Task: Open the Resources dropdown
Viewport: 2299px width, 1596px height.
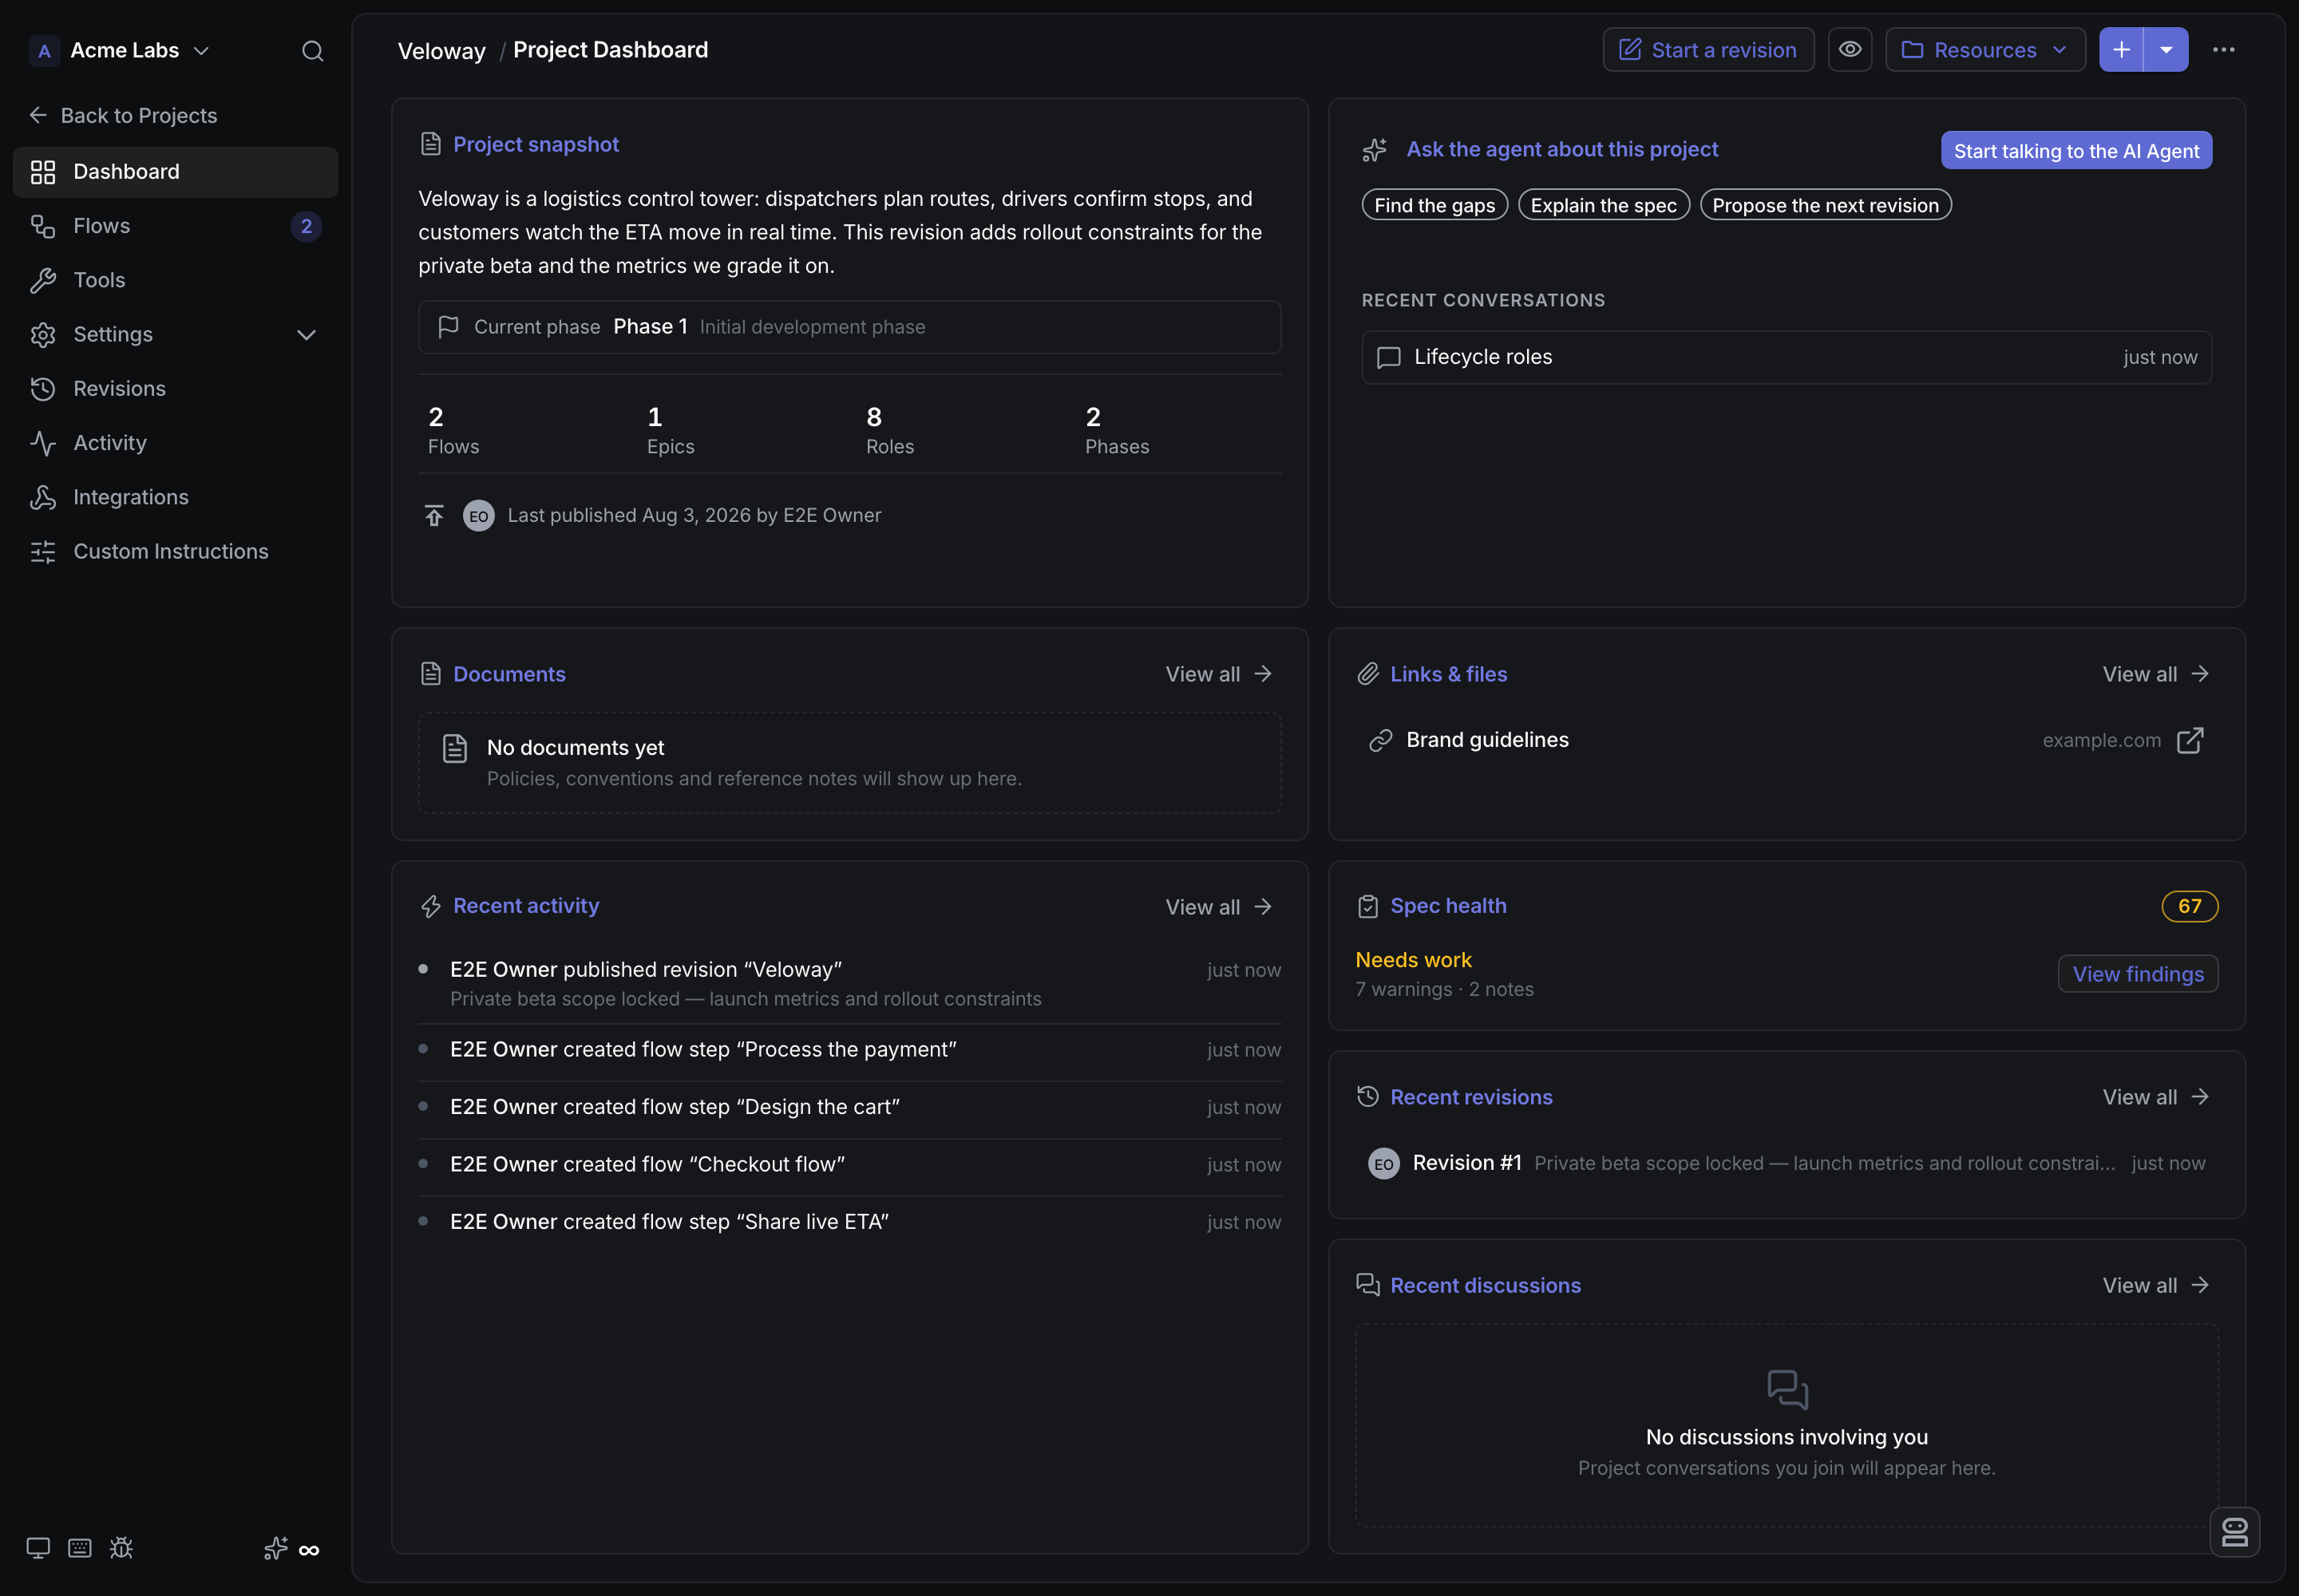Action: [x=1984, y=50]
